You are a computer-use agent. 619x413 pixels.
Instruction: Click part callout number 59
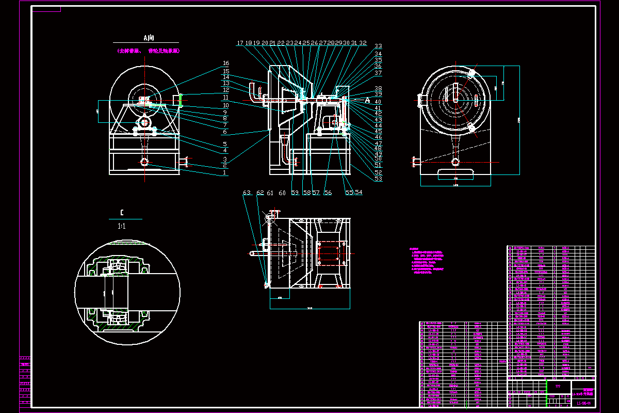click(x=295, y=193)
